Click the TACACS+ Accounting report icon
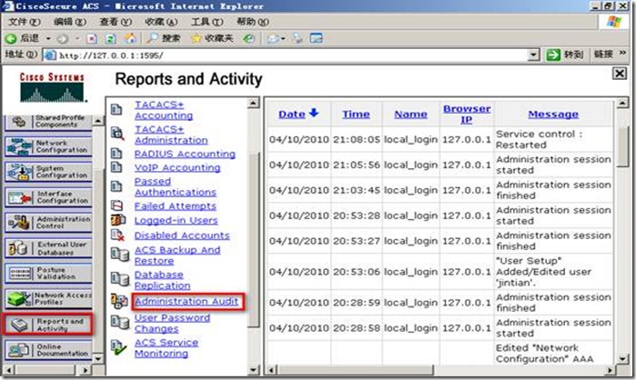 (116, 110)
